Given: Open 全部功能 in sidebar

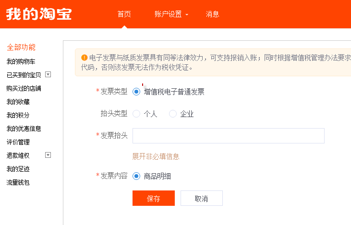Looking at the screenshot, I should tap(21, 47).
